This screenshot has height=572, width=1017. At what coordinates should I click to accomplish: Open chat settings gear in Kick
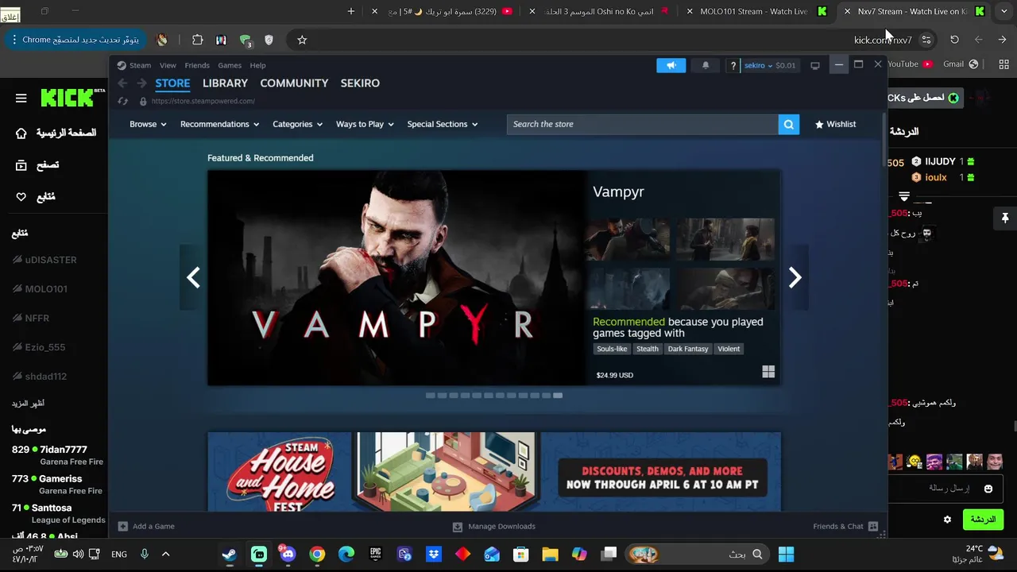947,520
